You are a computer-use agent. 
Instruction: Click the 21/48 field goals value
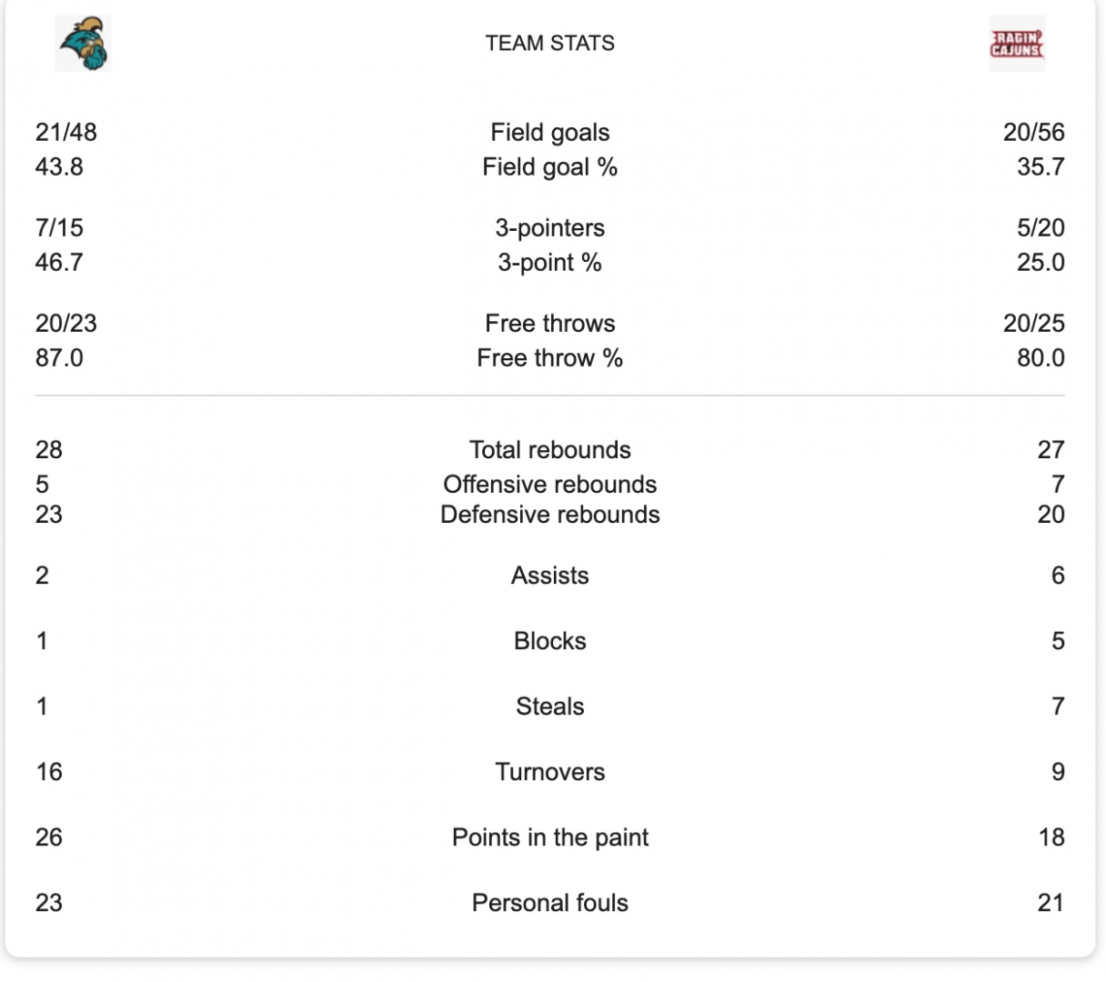(x=66, y=133)
